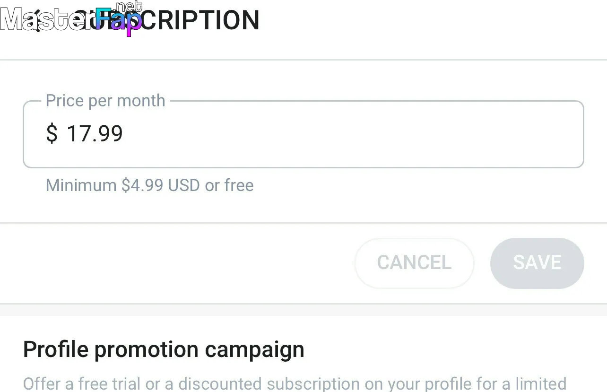This screenshot has height=392, width=607.
Task: Click the gradient-colored word in the watermark logo
Action: (x=119, y=22)
